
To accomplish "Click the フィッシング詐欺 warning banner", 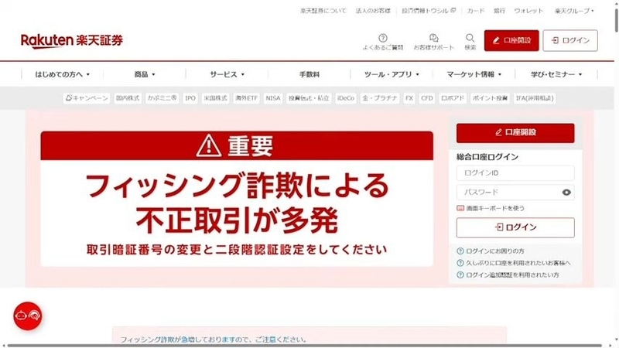I will 237,199.
